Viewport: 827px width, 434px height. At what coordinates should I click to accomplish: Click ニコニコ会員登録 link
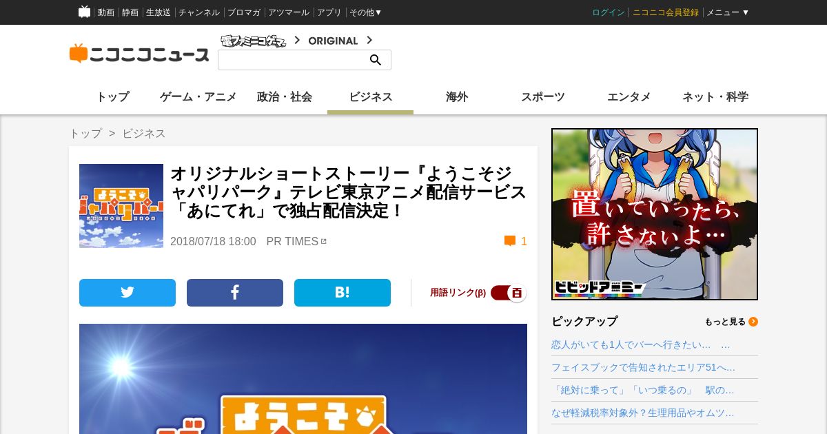[666, 12]
